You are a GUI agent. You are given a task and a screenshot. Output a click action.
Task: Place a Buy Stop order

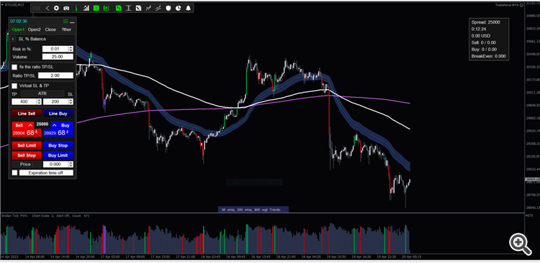(x=58, y=145)
